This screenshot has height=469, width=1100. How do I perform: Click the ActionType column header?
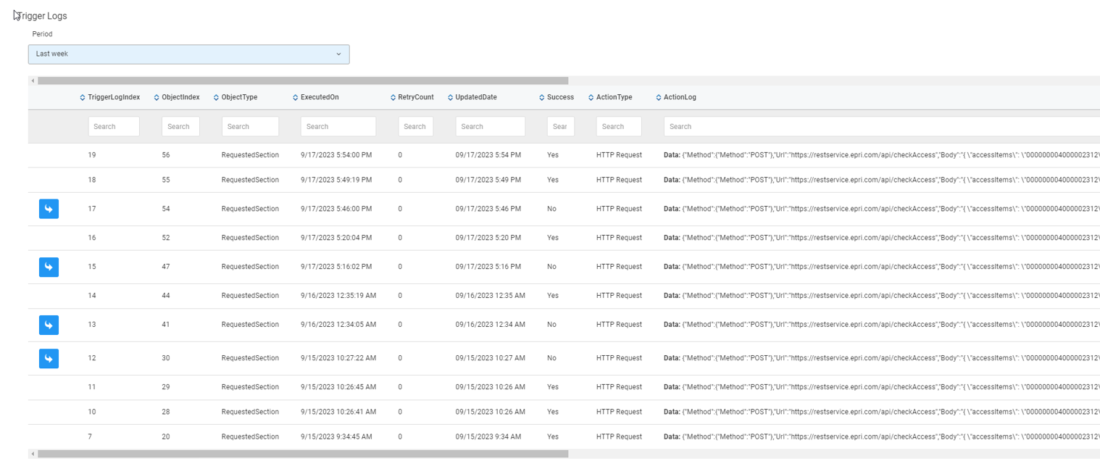[614, 97]
